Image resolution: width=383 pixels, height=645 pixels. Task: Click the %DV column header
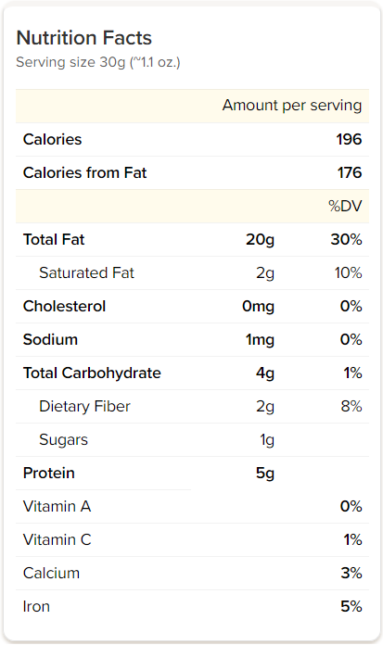(345, 206)
